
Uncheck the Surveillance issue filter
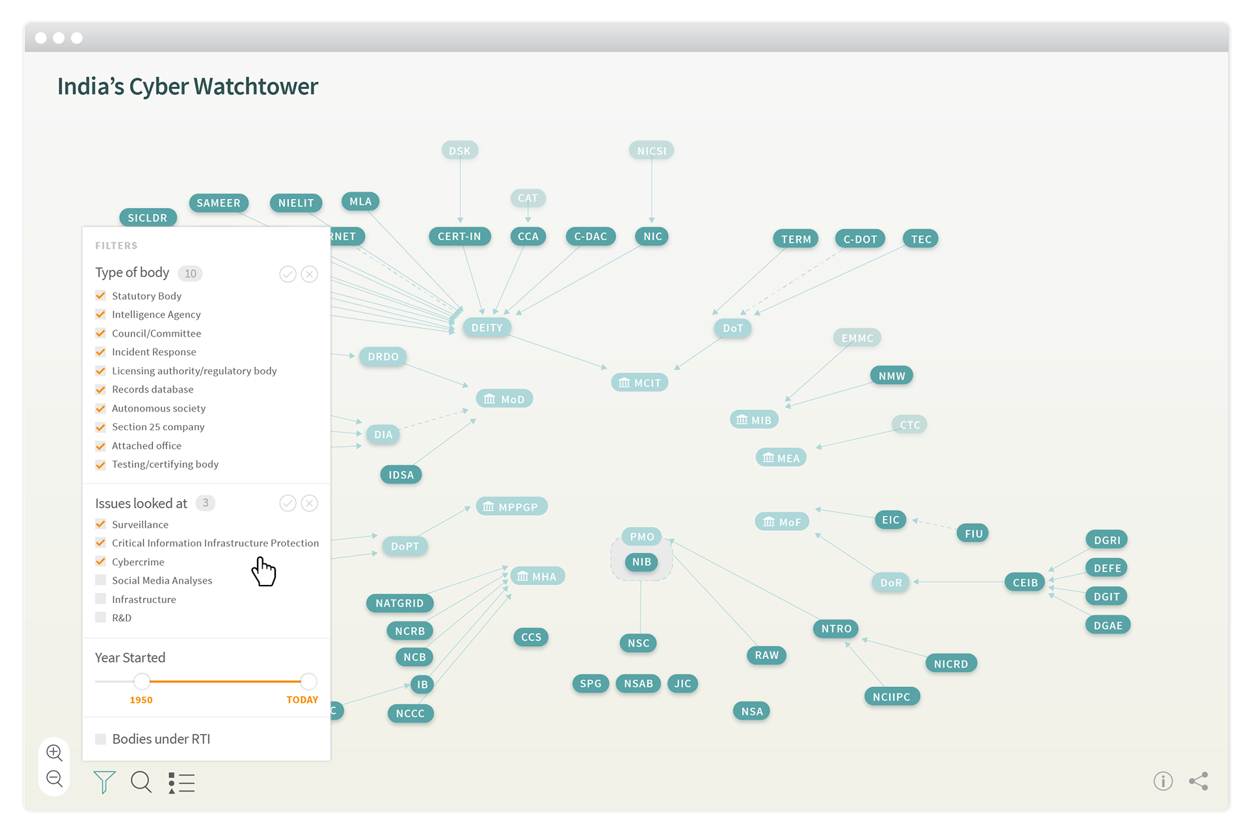[x=101, y=525]
